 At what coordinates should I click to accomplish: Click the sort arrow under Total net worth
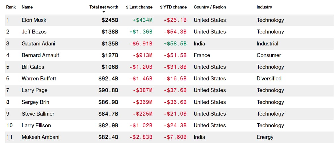104,12
